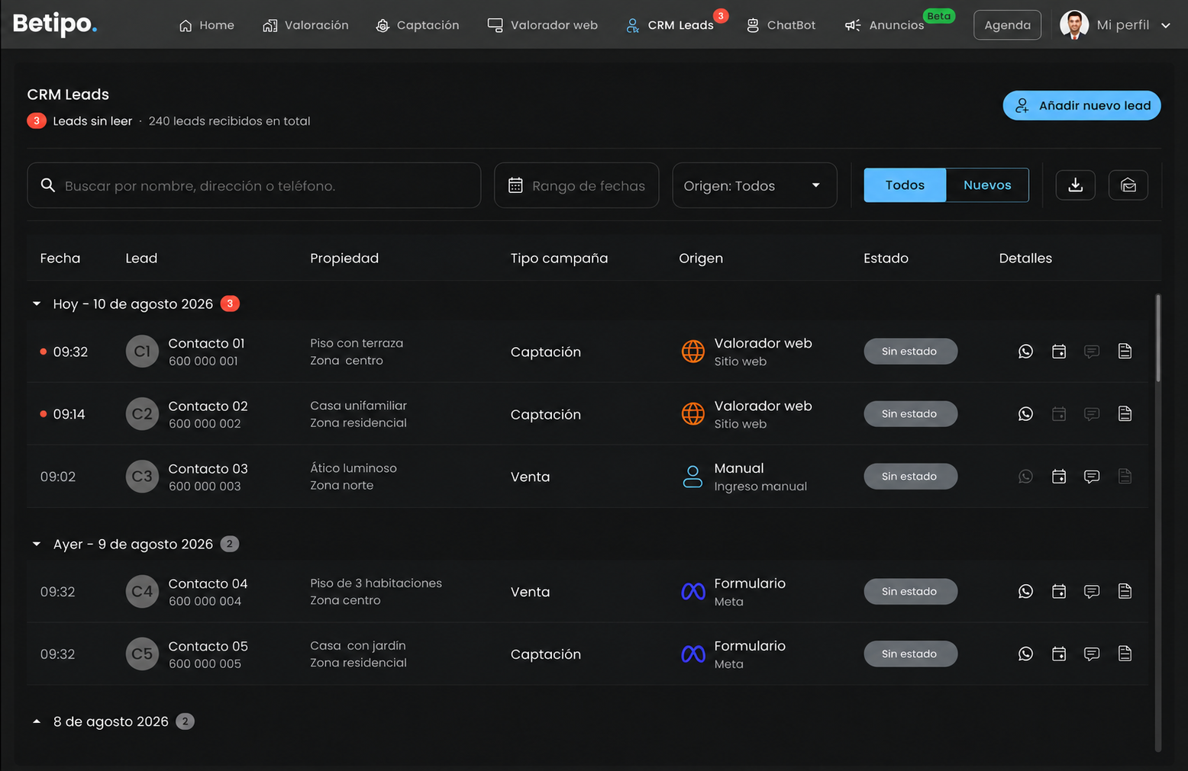Image resolution: width=1188 pixels, height=771 pixels.
Task: Click Piso de 3 habitaciones property text
Action: point(376,583)
